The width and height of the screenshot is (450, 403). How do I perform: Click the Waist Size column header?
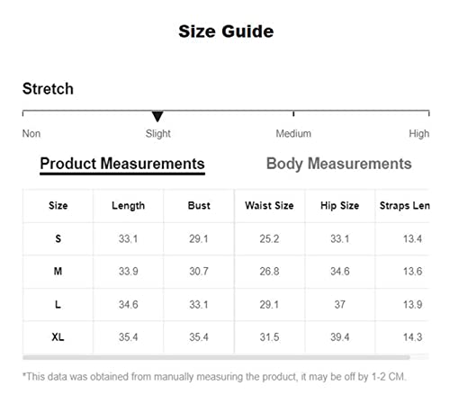click(x=269, y=206)
